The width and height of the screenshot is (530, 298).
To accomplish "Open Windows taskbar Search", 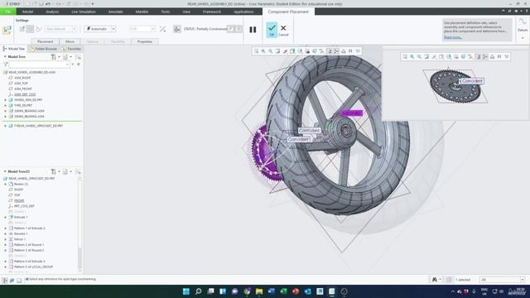I will click(199, 291).
